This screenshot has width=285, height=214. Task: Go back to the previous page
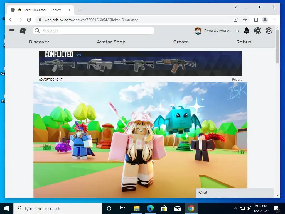tap(11, 20)
